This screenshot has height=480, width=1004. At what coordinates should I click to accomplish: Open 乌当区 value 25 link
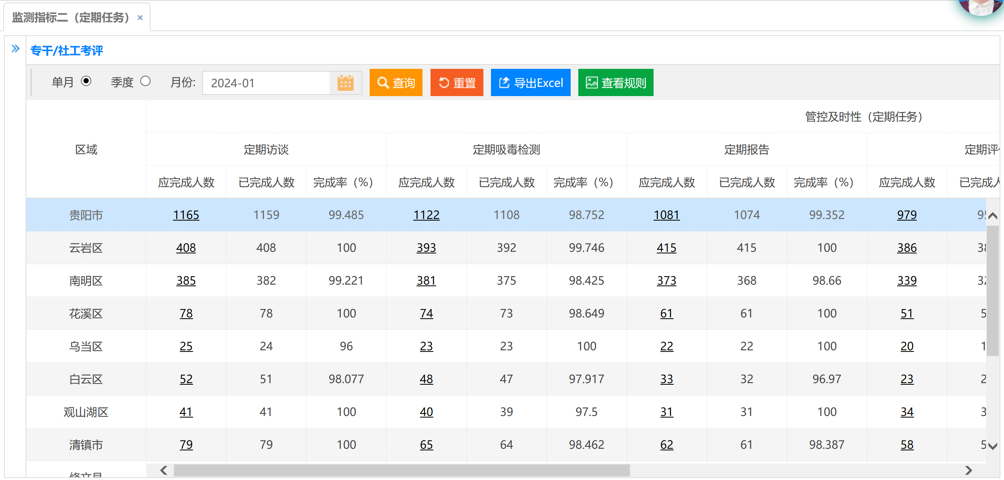tap(186, 346)
